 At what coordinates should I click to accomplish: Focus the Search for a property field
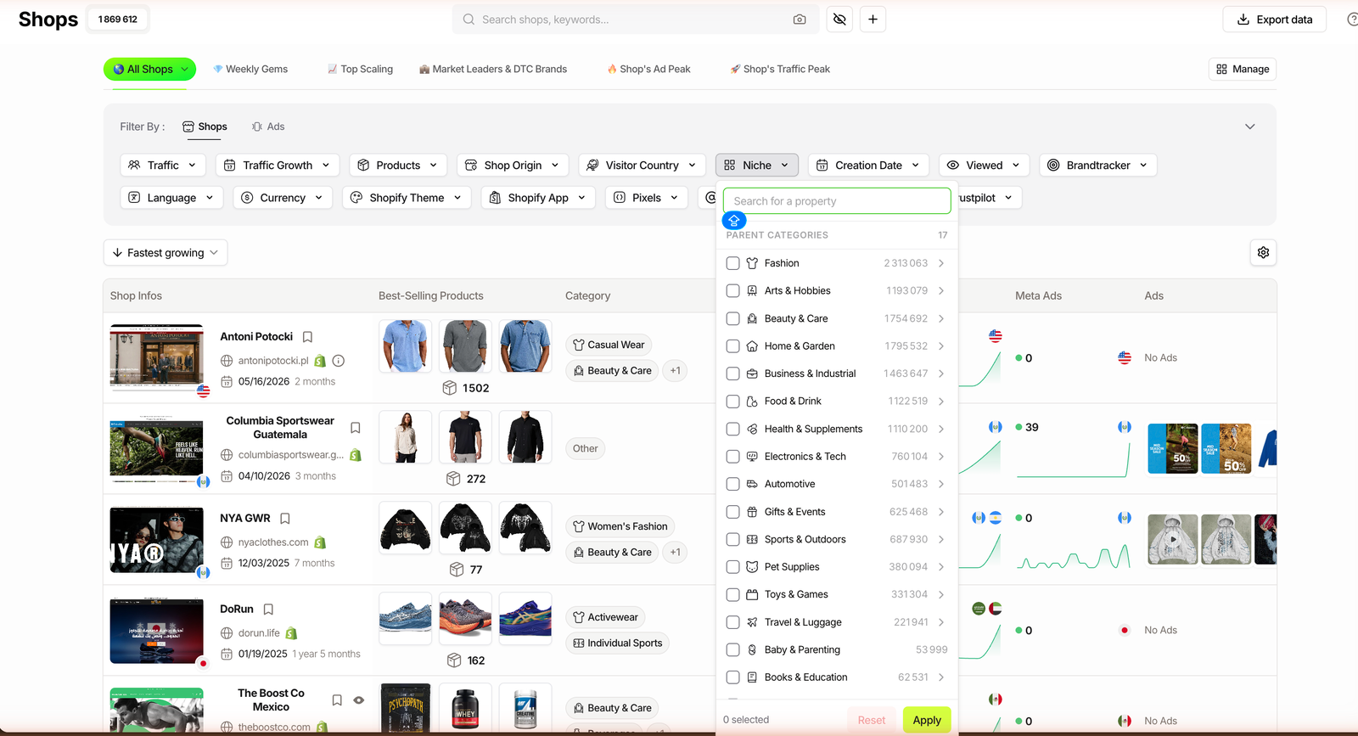tap(837, 201)
